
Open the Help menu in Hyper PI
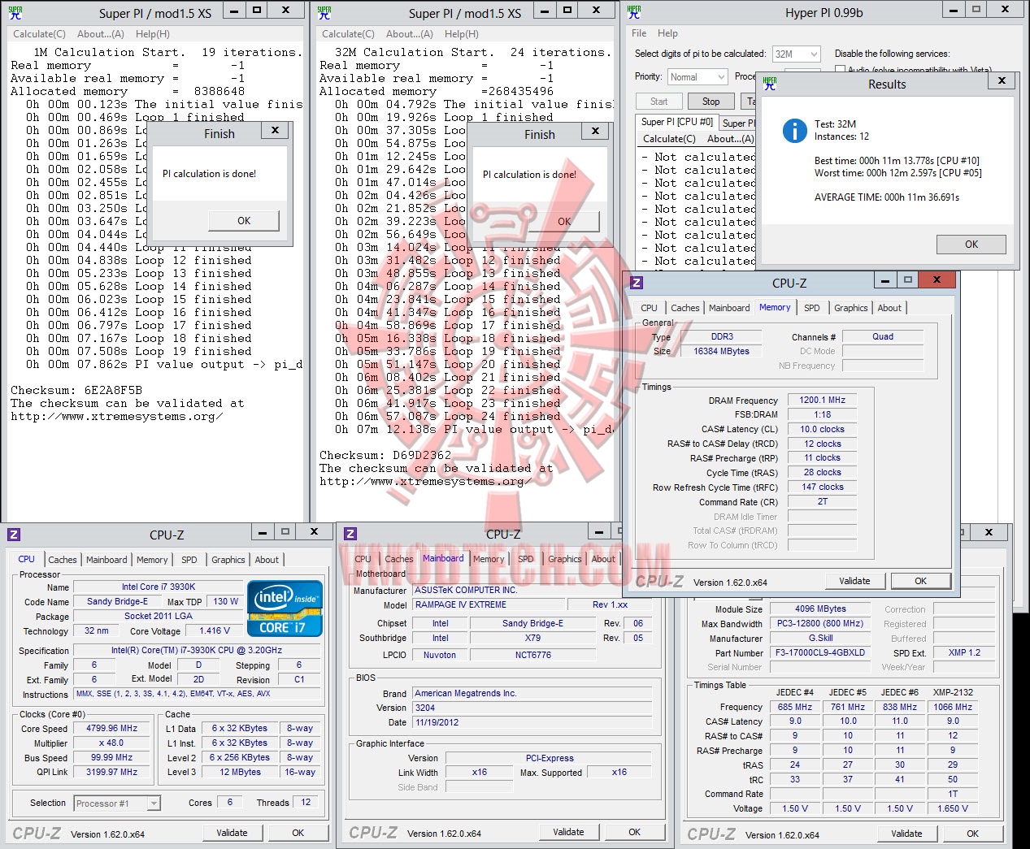667,33
